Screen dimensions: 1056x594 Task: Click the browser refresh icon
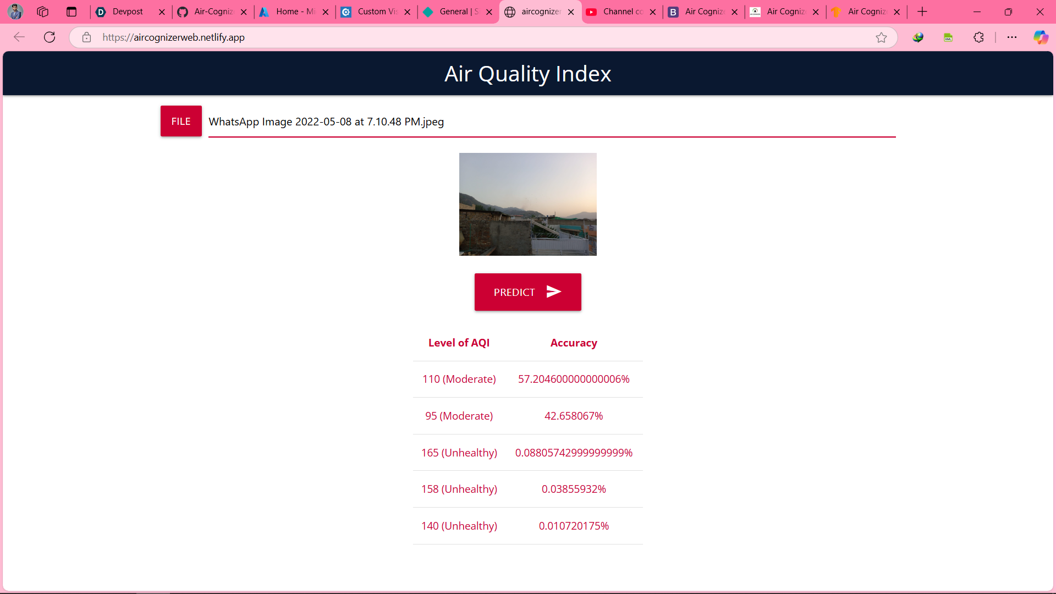[x=50, y=37]
